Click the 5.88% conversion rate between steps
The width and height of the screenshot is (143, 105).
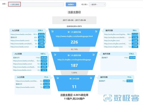(x=74, y=73)
